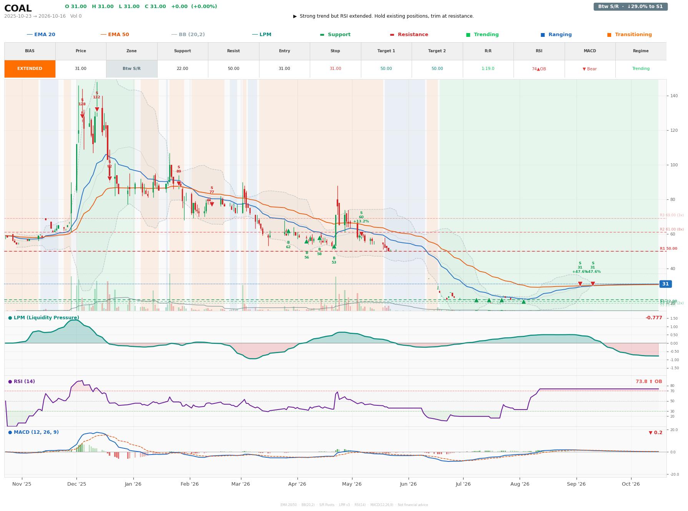Click the blue 31 current price tag
This screenshot has height=511, width=688.
coord(665,284)
